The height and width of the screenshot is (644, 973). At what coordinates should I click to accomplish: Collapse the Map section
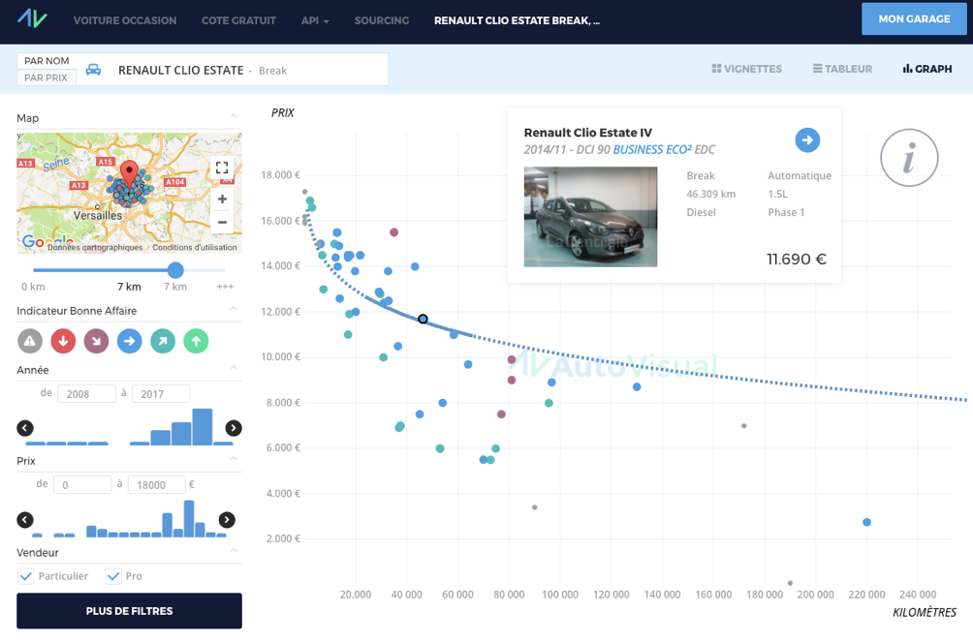point(234,116)
